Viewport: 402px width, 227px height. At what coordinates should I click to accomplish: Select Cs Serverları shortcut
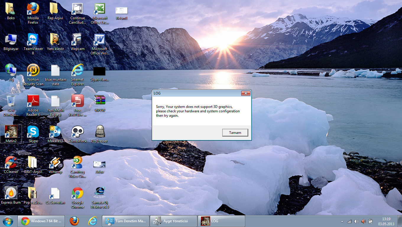[x=55, y=195]
